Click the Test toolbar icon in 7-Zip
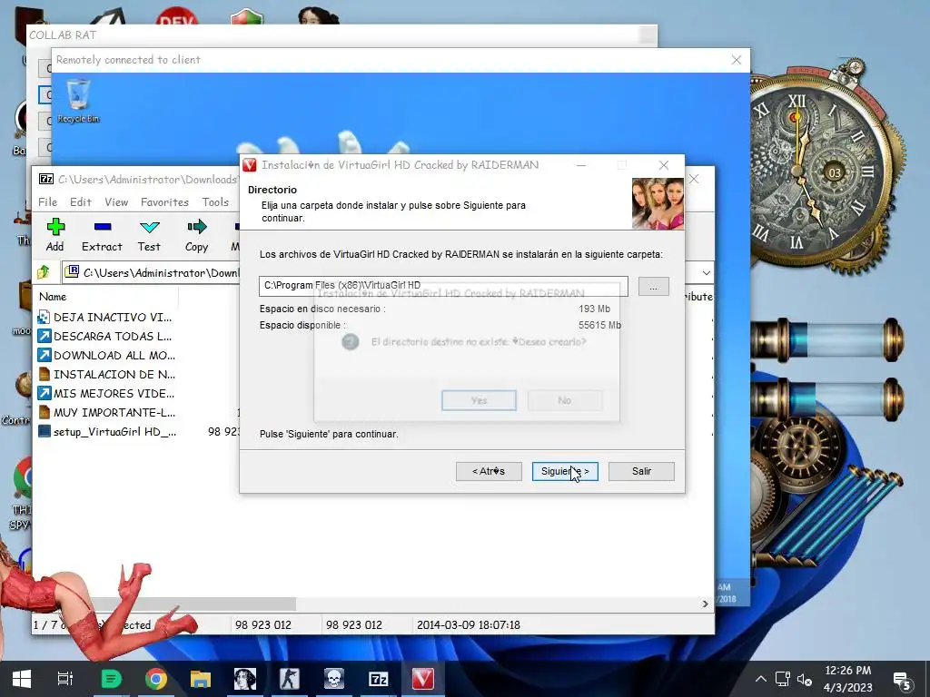 [x=149, y=235]
